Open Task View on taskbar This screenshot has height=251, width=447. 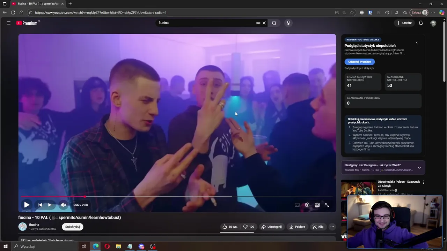pos(84,246)
